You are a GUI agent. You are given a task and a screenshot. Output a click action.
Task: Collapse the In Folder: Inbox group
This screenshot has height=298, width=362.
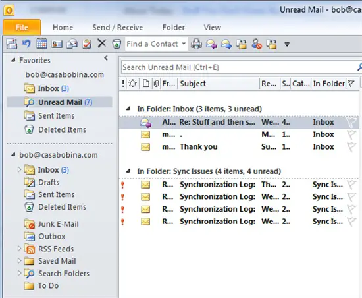click(128, 108)
